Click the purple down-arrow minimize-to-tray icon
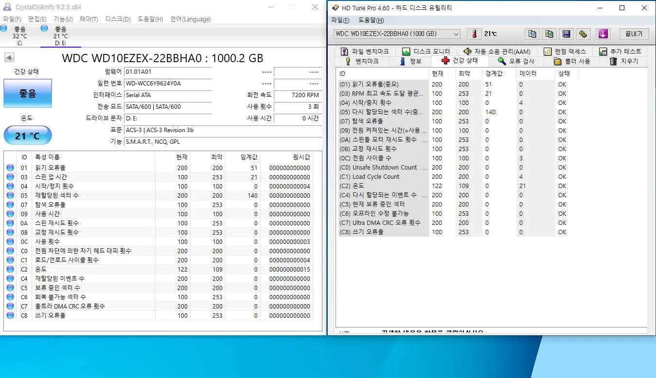This screenshot has width=656, height=378. (x=603, y=34)
